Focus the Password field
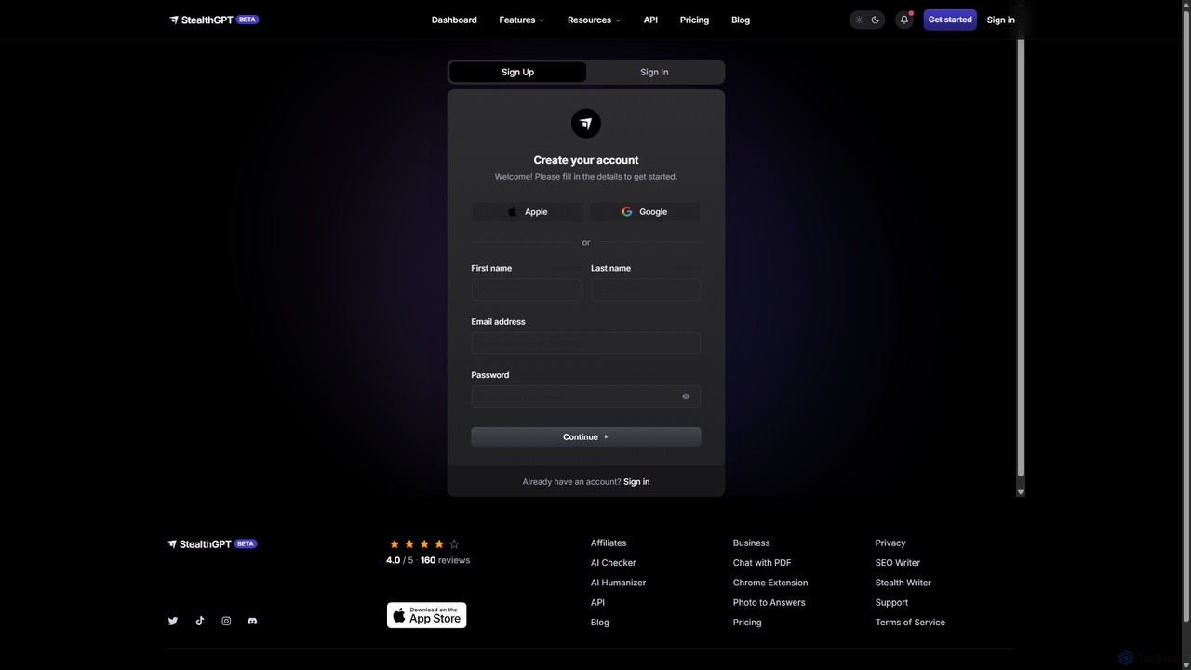 586,396
